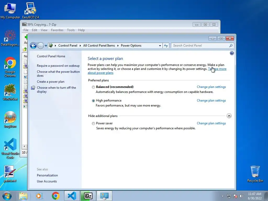
Task: Switch to Control Panel taskbar button
Action: 104,196
